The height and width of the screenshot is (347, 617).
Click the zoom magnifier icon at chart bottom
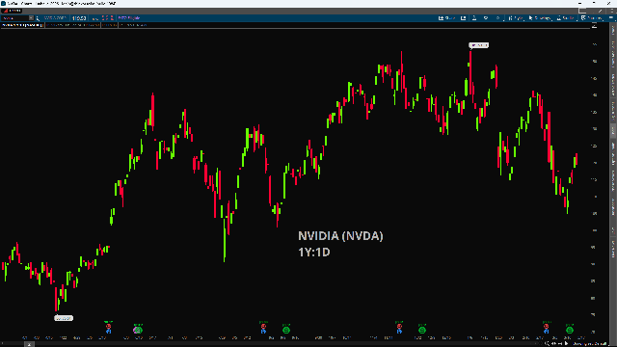point(548,344)
